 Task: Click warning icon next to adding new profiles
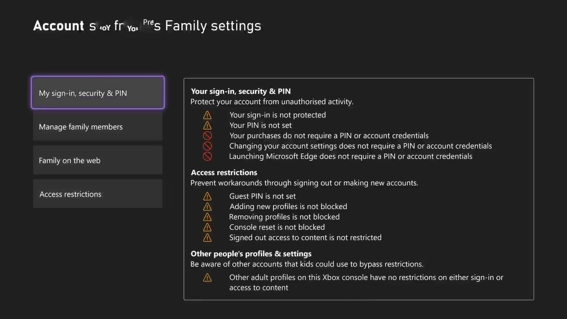tap(207, 207)
